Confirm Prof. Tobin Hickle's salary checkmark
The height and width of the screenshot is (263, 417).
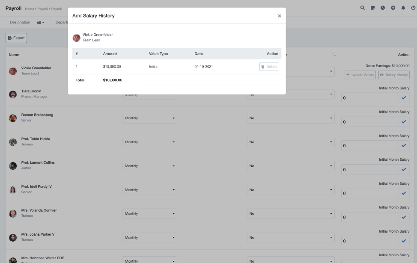(x=403, y=146)
